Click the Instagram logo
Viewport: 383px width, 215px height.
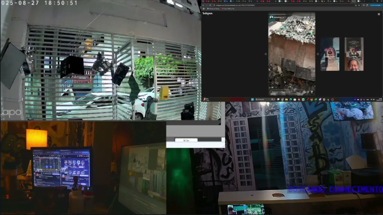coord(207,13)
